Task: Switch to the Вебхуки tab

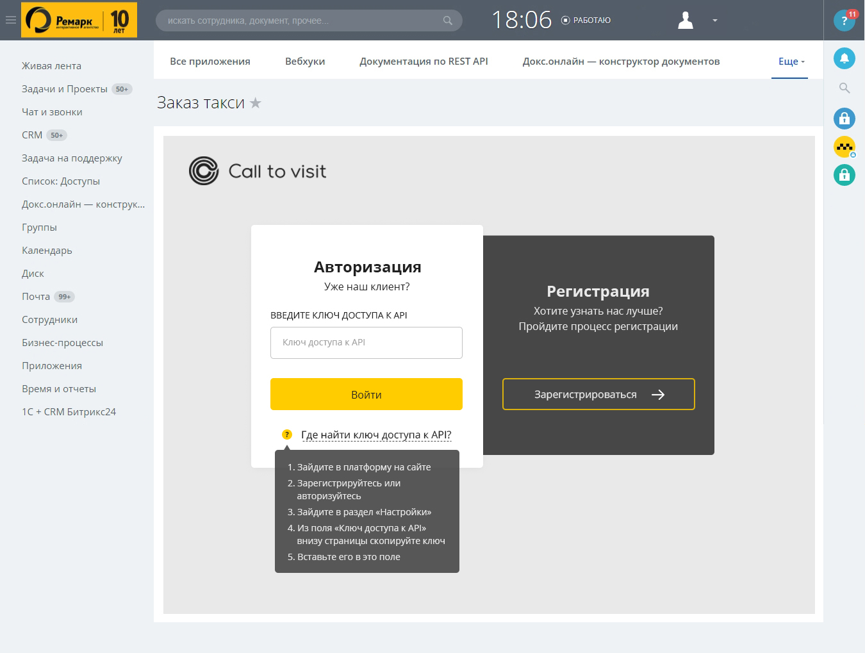Action: point(305,62)
